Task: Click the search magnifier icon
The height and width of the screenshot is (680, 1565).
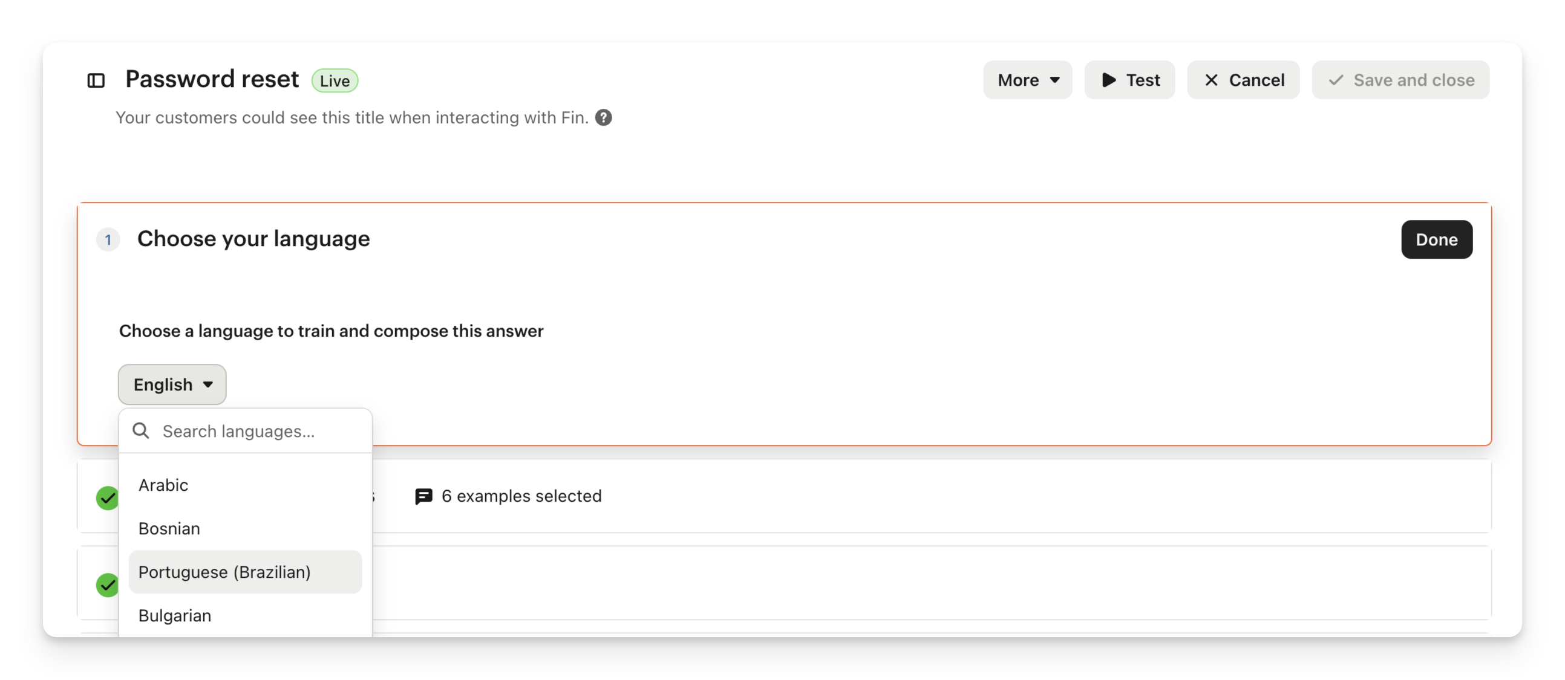Action: click(x=141, y=430)
